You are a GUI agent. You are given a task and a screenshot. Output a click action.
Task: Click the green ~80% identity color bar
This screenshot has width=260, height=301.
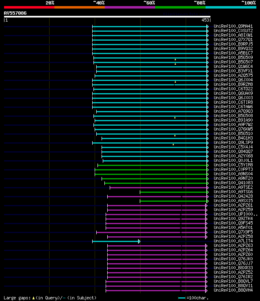(x=180, y=7)
